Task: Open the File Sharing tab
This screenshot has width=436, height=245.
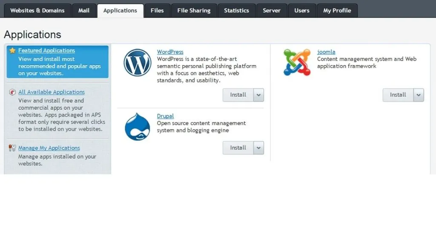Action: (194, 11)
